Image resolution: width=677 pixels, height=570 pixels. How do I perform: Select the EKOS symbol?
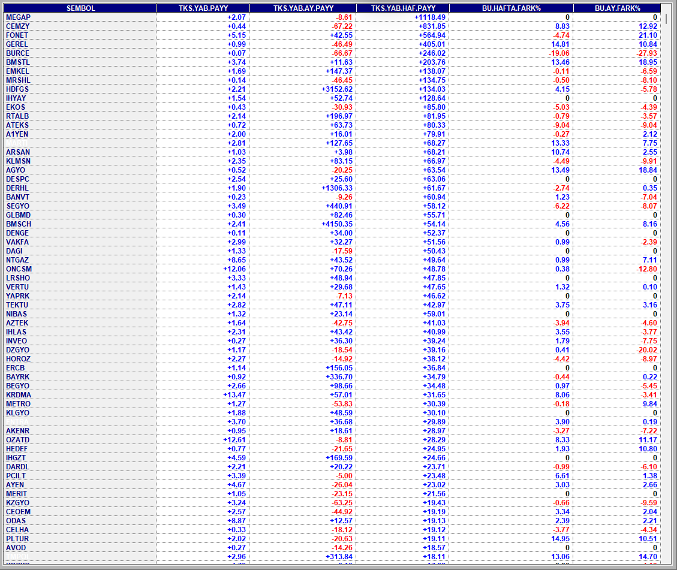click(x=16, y=107)
